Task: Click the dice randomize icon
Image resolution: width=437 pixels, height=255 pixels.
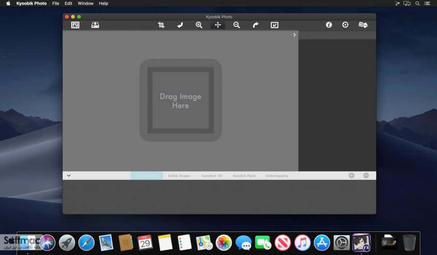Action: coord(363,25)
